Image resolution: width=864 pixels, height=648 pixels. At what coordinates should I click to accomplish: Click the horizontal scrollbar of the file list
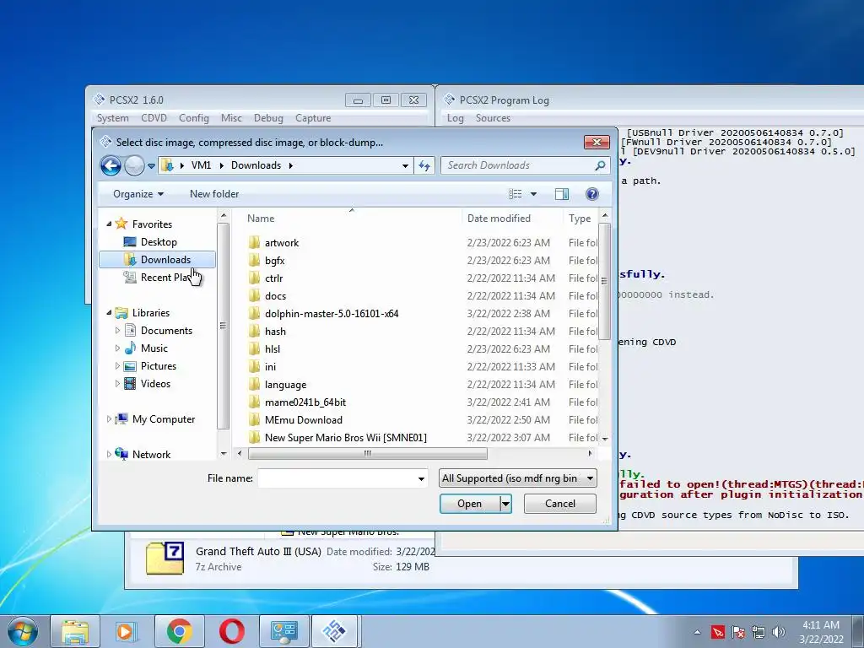tap(368, 453)
